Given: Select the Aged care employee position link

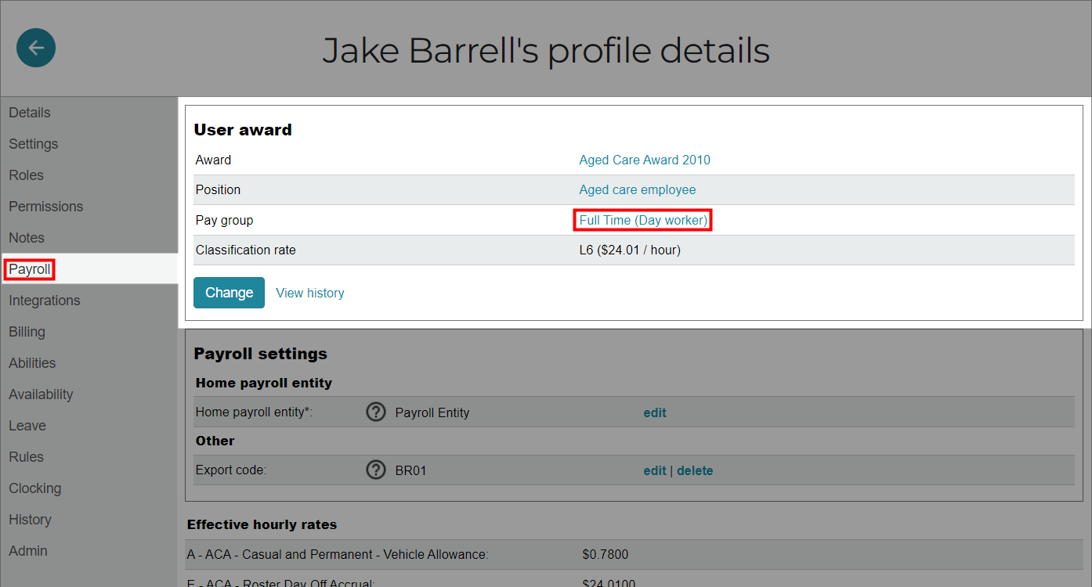Looking at the screenshot, I should (637, 189).
